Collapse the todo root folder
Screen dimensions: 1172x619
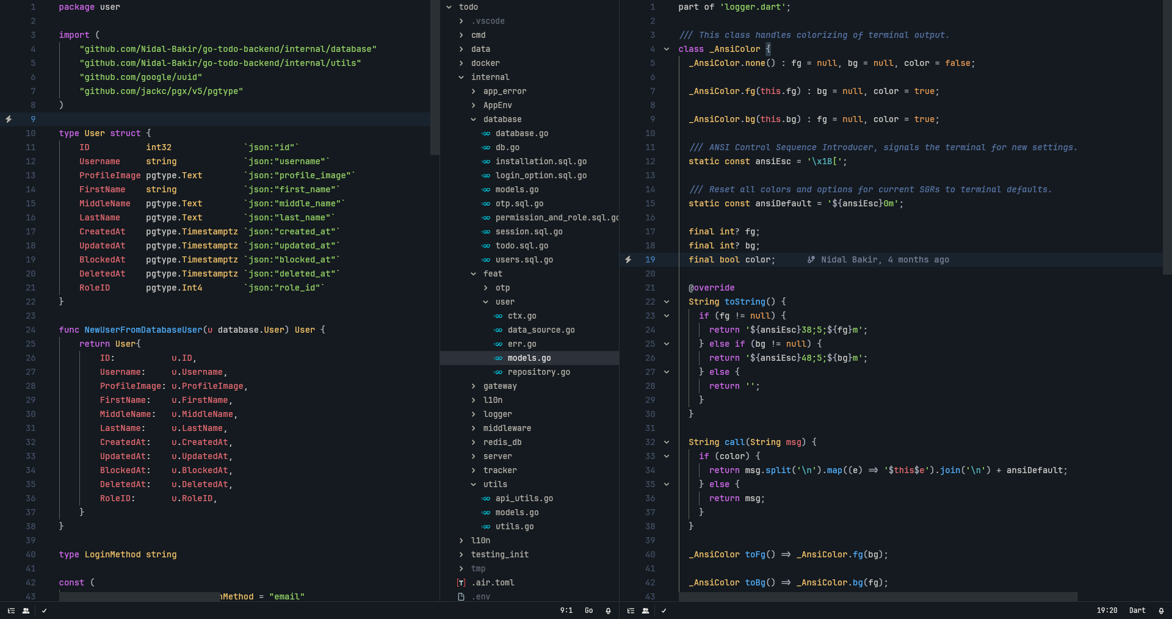click(449, 7)
